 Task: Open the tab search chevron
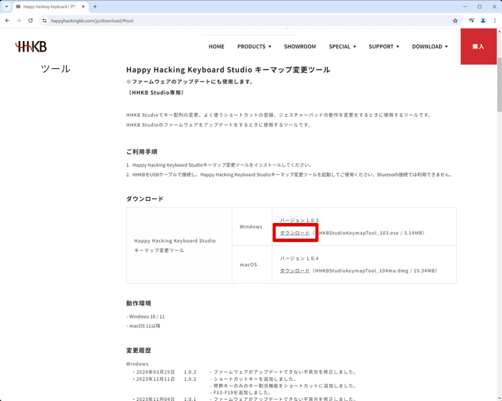point(5,7)
